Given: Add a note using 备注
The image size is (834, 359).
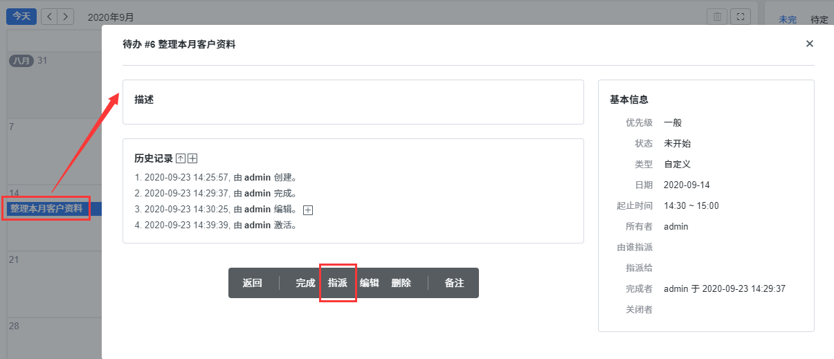Looking at the screenshot, I should point(455,283).
